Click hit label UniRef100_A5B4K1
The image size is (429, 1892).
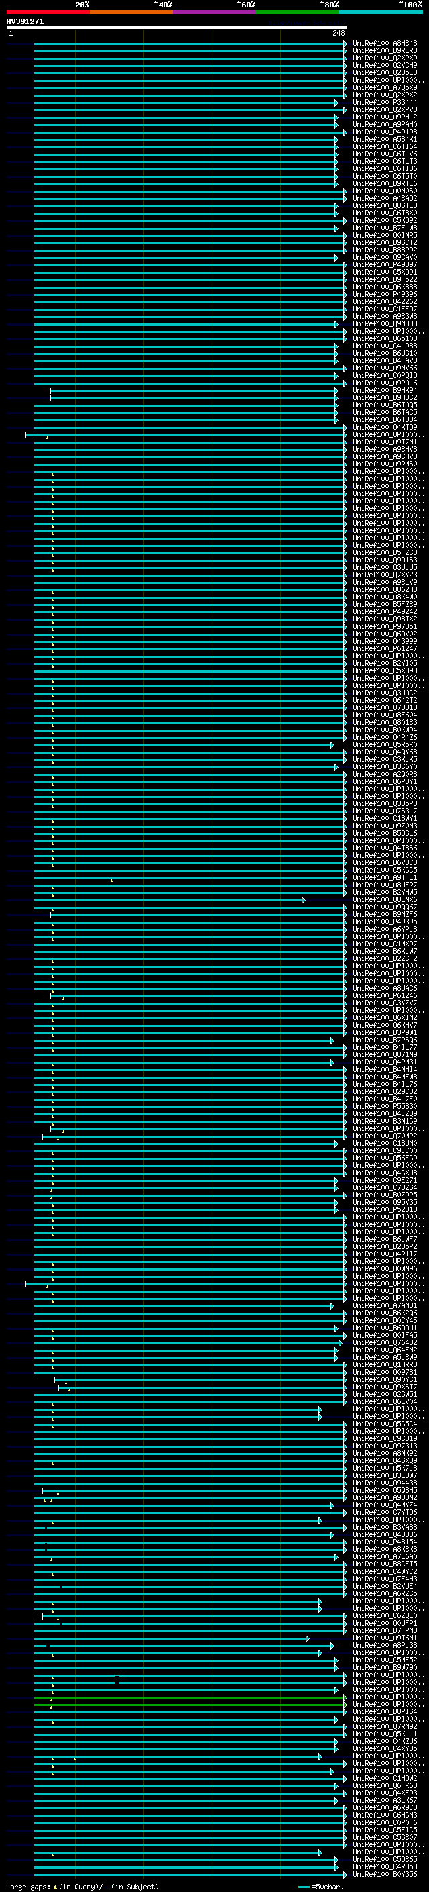point(385,140)
